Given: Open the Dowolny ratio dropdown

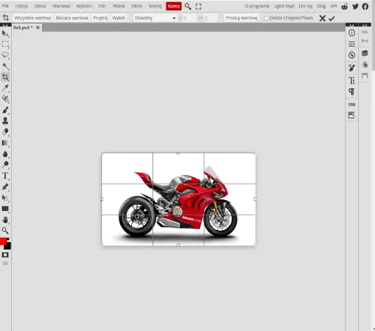Looking at the screenshot, I should point(155,18).
